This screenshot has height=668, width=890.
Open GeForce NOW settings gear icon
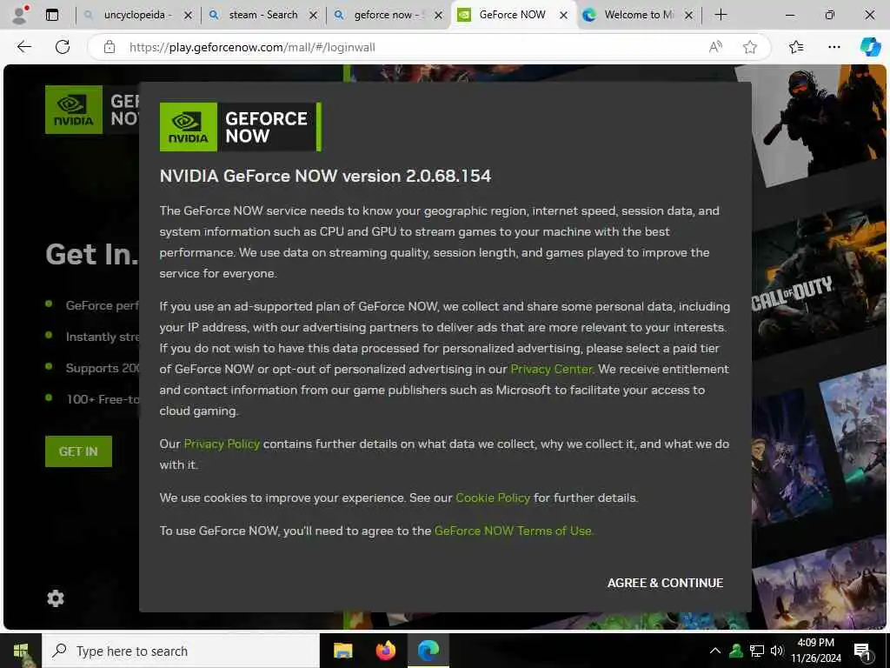tap(55, 598)
